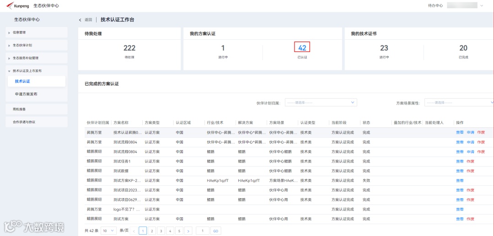This screenshot has width=494, height=236.
Task: Click 申请 for the 技术认证昇腾0... row
Action: click(470, 133)
